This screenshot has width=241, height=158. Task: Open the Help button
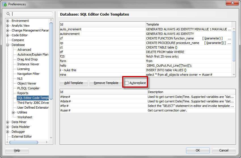pyautogui.click(x=17, y=150)
